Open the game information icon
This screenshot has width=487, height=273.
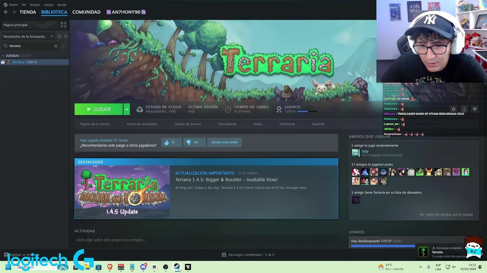coord(464,109)
